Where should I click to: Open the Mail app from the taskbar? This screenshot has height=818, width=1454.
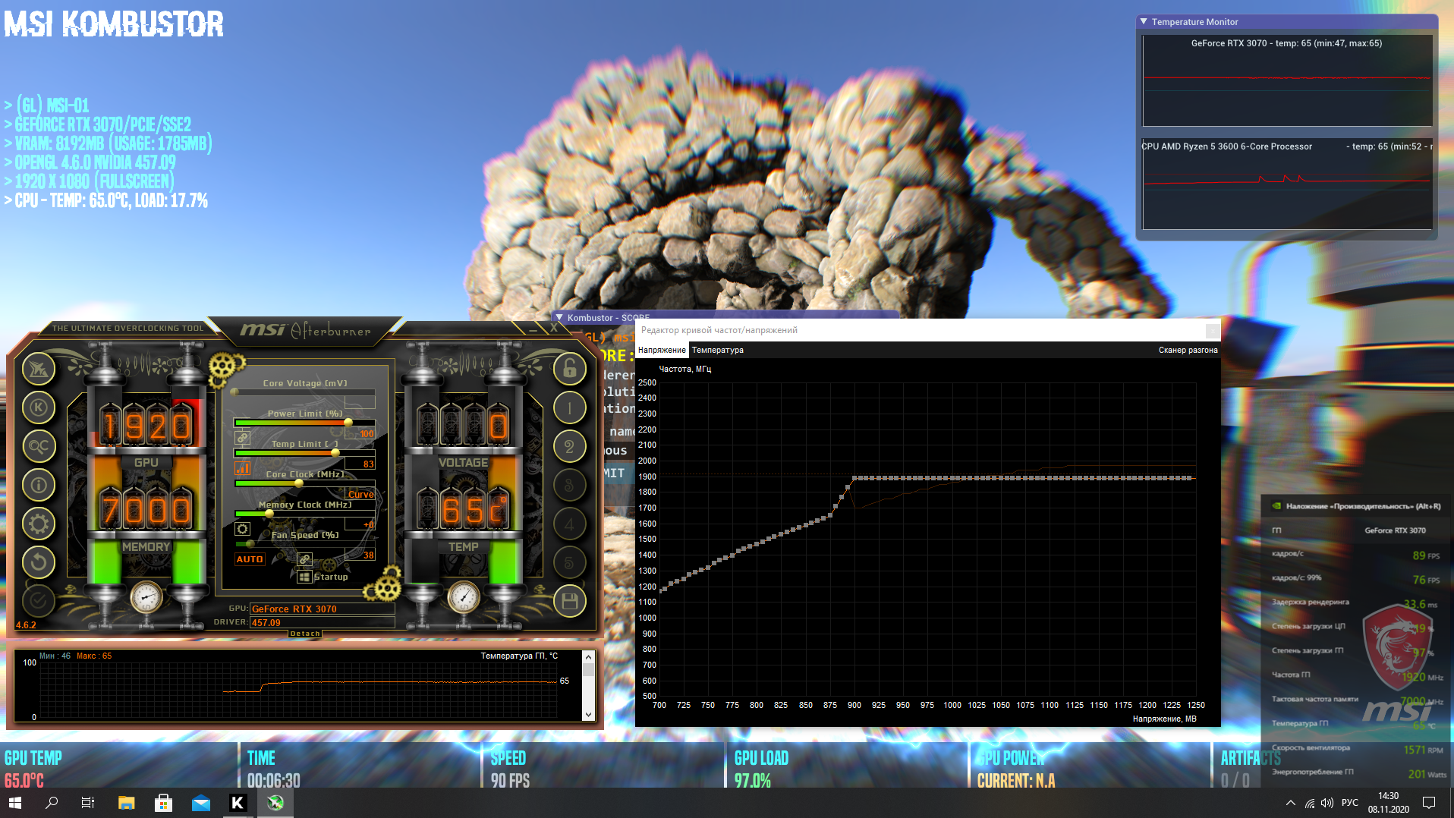click(201, 803)
